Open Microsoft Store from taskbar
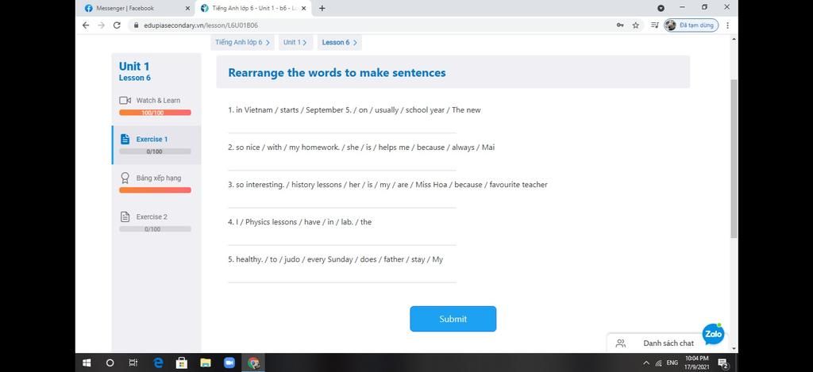Screen dimensions: 813x372 point(182,362)
